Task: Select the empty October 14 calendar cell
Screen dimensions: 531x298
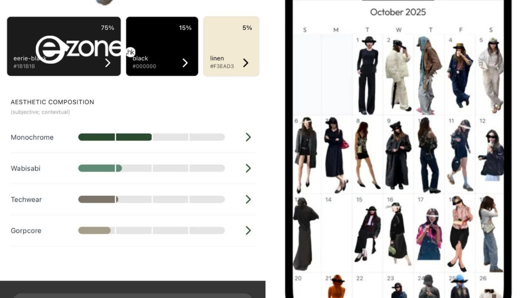Action: pos(336,233)
